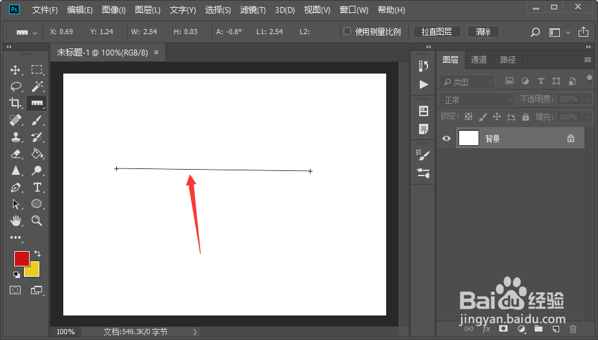Select the History Brush tool
This screenshot has height=340, width=598.
coord(37,137)
